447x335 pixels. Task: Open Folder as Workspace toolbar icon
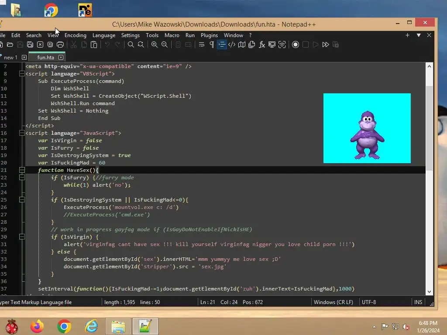click(x=272, y=45)
